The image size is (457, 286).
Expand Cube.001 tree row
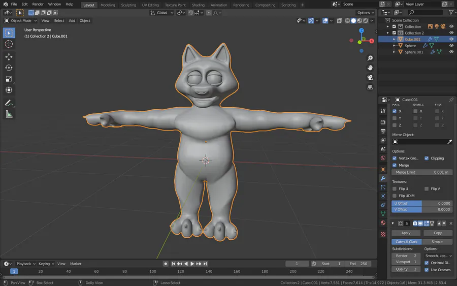pos(394,39)
